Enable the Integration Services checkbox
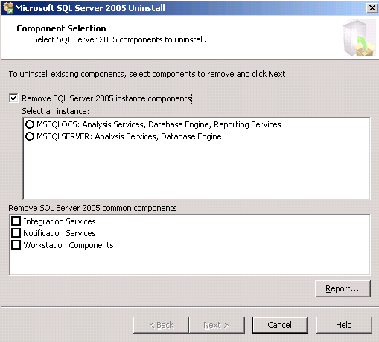Screen dimensions: 379x342 [x=16, y=221]
